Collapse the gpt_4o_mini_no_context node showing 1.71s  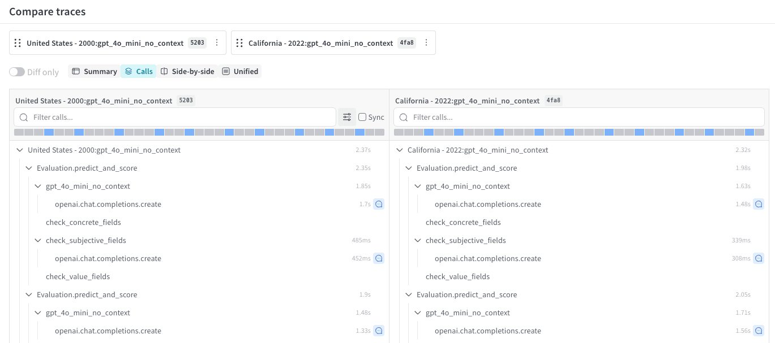[x=418, y=313]
